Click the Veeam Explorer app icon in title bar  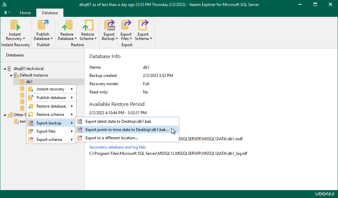[x=4, y=4]
